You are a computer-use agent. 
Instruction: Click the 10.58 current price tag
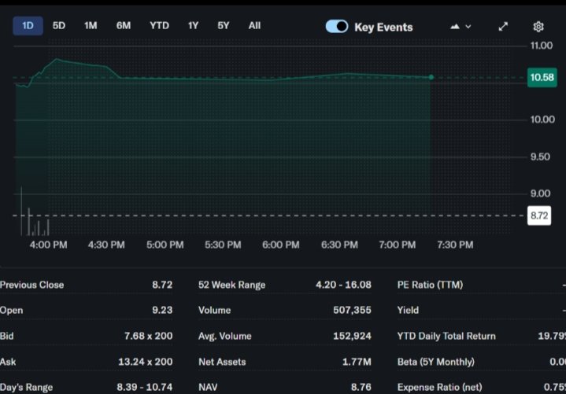coord(541,77)
